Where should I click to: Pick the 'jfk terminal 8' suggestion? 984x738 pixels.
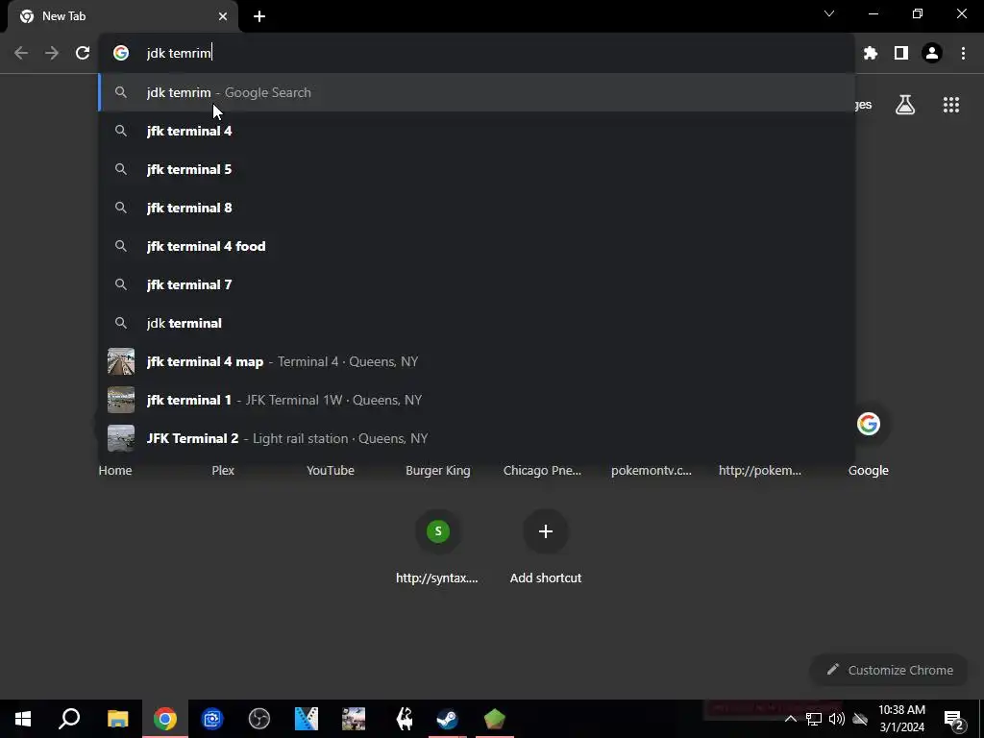(x=477, y=208)
